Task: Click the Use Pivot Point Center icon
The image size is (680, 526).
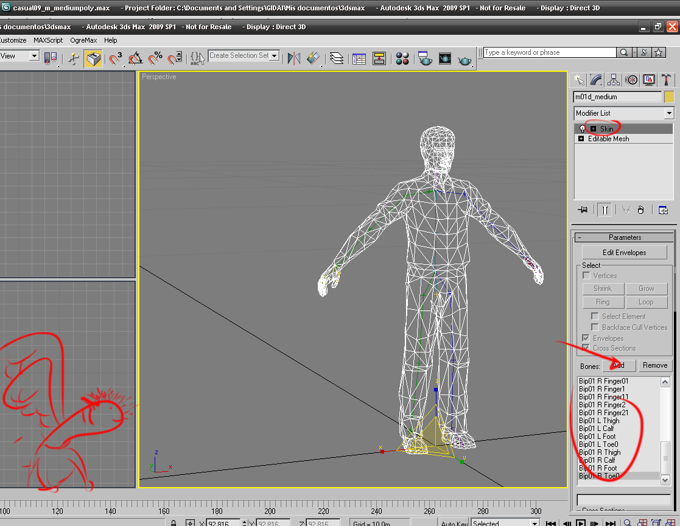Action: click(51, 58)
